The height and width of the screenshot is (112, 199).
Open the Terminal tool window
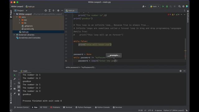click(67, 107)
